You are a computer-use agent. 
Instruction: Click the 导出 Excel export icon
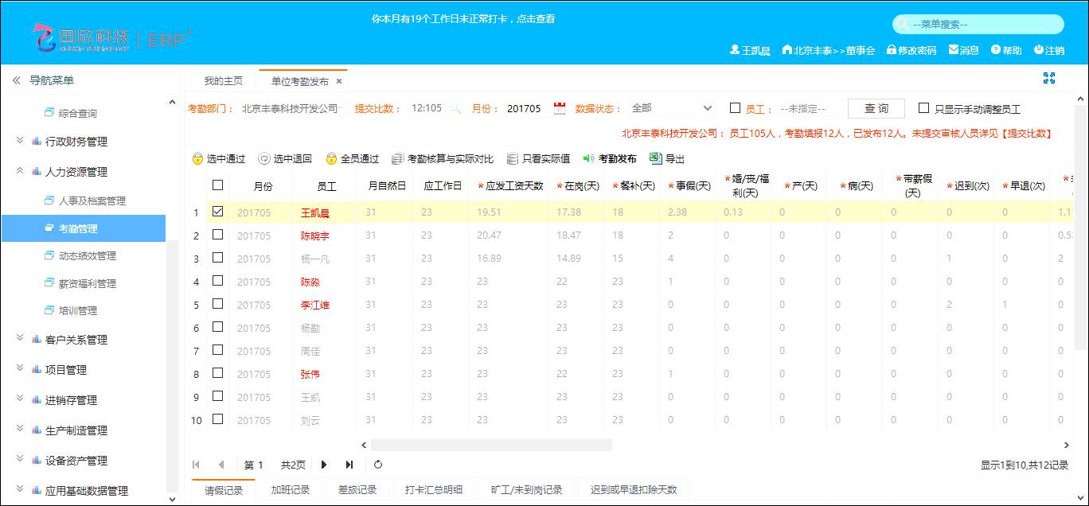pyautogui.click(x=656, y=158)
